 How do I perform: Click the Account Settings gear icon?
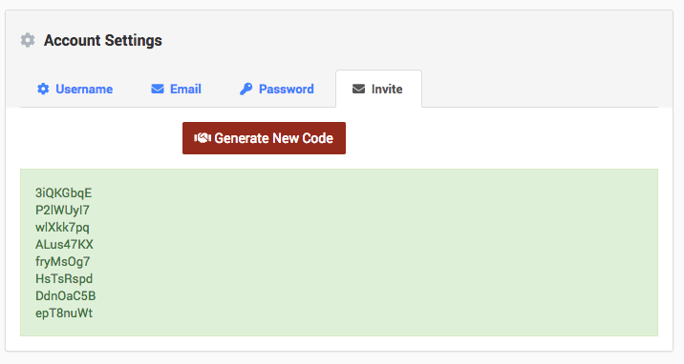[x=28, y=40]
